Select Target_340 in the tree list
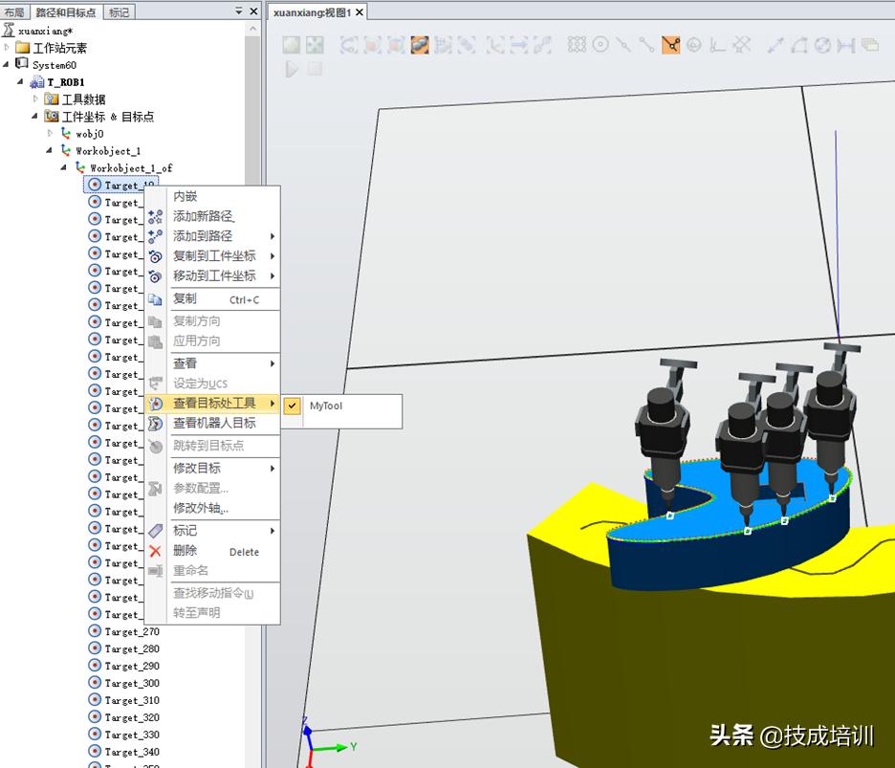 (x=132, y=752)
